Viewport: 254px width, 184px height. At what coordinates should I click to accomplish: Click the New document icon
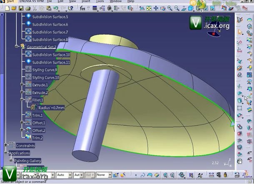(9, 8)
